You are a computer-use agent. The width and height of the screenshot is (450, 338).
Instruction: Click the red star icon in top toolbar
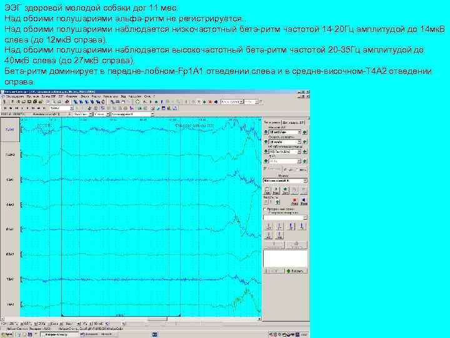210,102
